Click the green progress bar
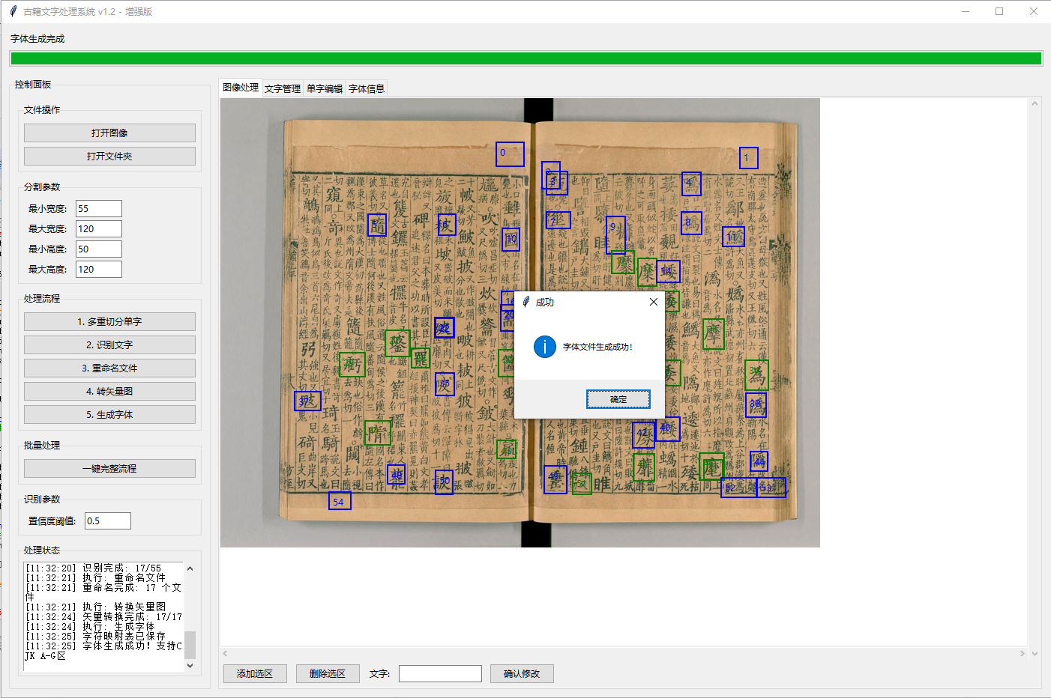Image resolution: width=1051 pixels, height=698 pixels. tap(525, 58)
